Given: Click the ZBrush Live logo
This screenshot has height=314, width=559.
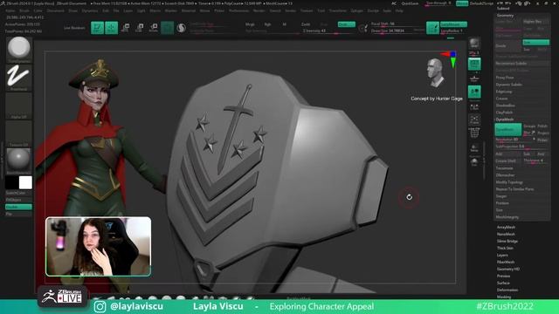Looking at the screenshot, I should point(62,297).
